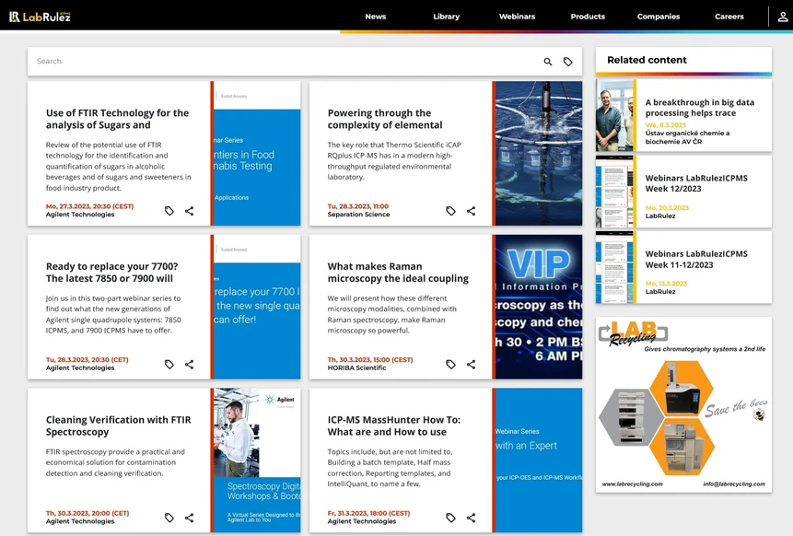Click tag icon on Raman microscopy card

[x=450, y=364]
